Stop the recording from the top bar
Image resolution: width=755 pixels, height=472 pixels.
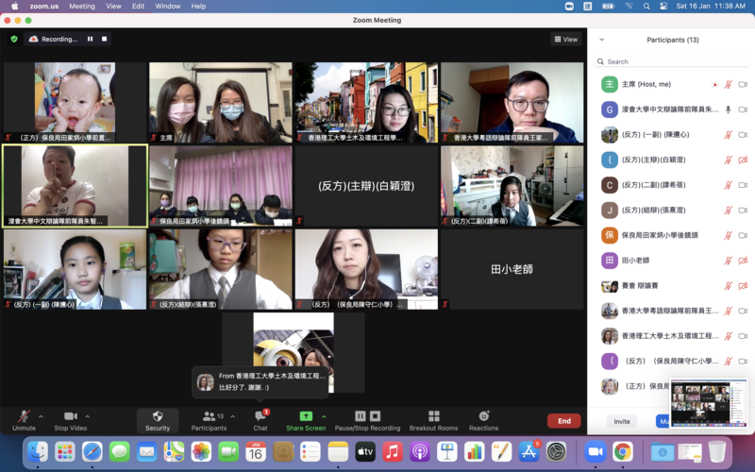(105, 39)
